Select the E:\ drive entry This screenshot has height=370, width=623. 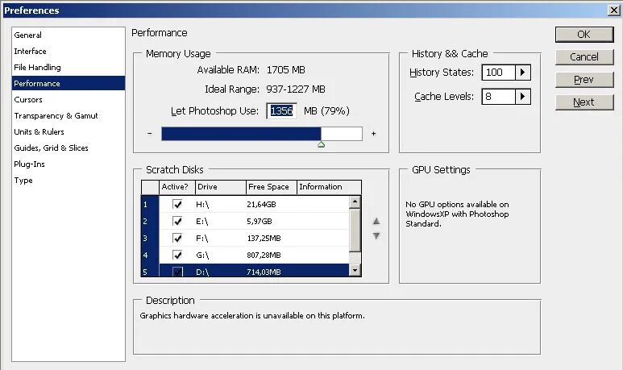[x=201, y=222]
